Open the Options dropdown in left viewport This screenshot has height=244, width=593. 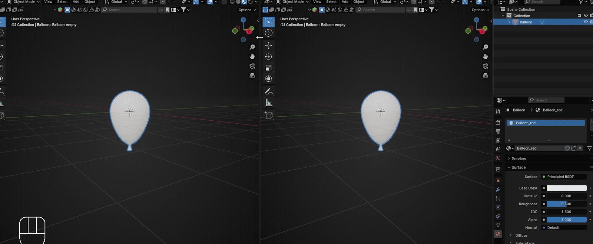(x=247, y=10)
